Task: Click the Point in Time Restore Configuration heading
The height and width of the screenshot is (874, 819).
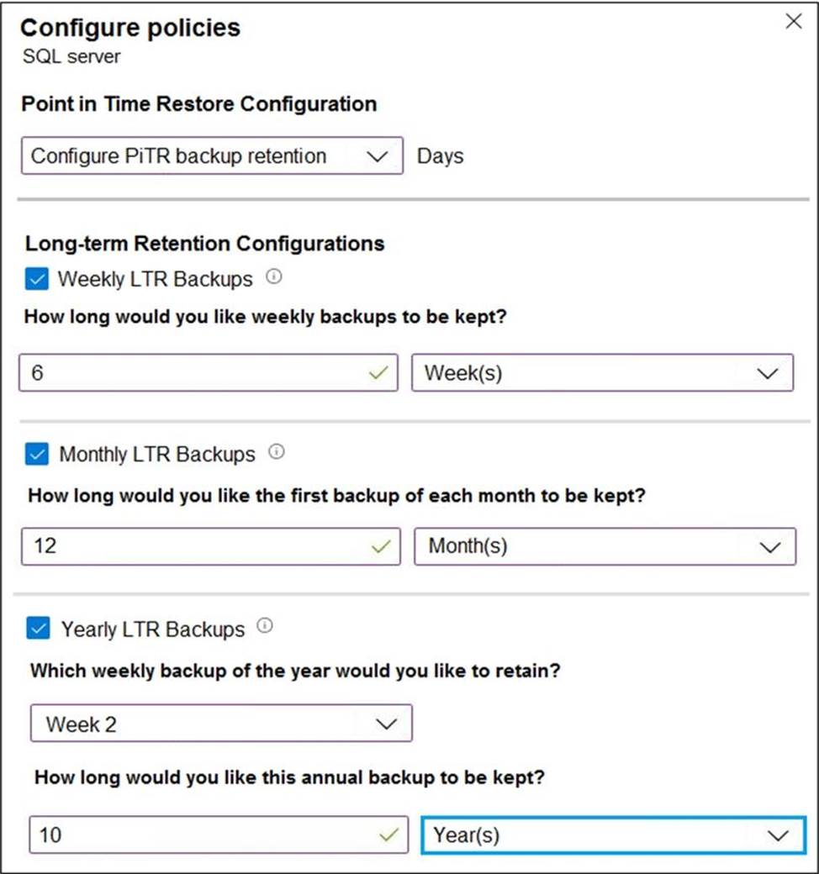Action: coord(198,104)
